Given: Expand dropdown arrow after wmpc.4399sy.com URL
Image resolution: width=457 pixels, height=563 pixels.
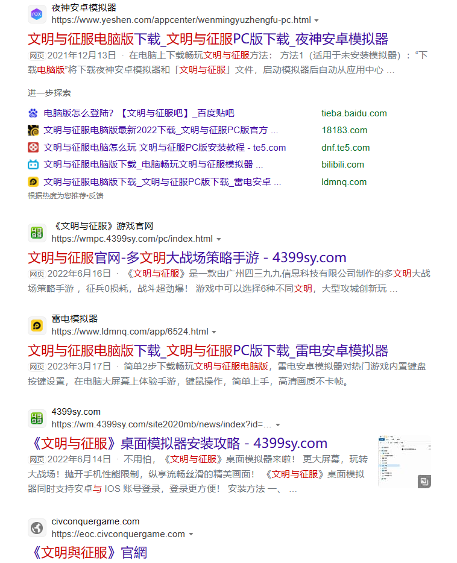Looking at the screenshot, I should click(x=219, y=239).
